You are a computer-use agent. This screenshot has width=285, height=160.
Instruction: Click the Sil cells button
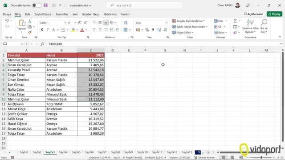point(220,27)
